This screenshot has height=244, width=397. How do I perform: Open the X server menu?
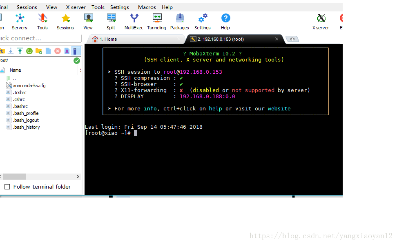click(76, 7)
